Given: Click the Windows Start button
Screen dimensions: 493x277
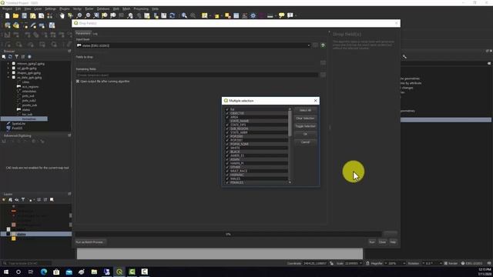Looking at the screenshot, I should tap(6, 272).
